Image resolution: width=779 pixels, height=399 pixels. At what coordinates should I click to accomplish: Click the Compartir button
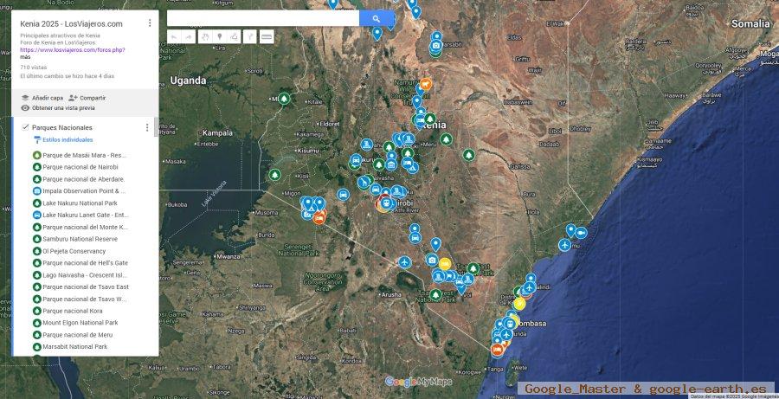(87, 98)
